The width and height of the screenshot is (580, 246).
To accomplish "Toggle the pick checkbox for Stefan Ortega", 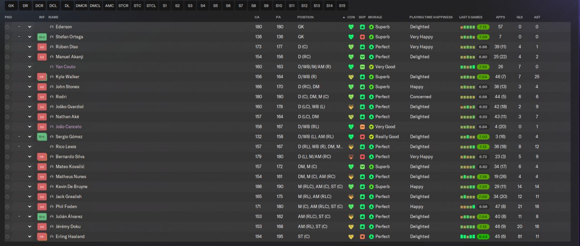I will pos(7,37).
